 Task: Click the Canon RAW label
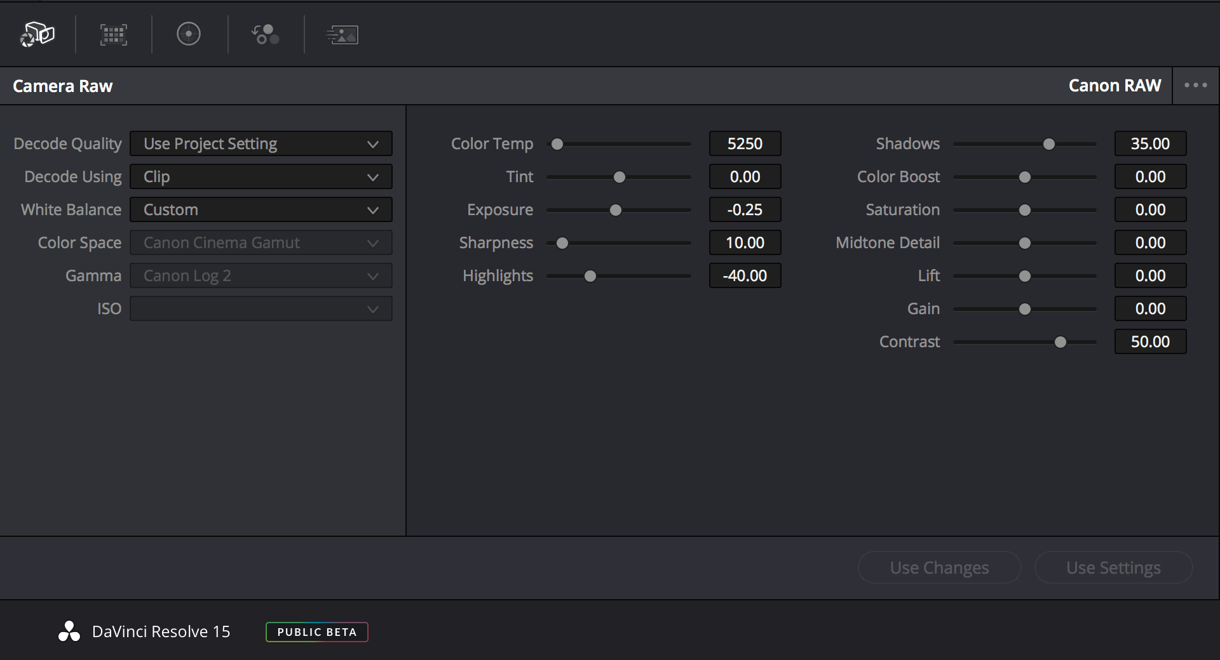[1115, 85]
